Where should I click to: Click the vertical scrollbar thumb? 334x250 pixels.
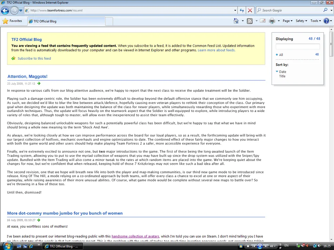pos(331,44)
